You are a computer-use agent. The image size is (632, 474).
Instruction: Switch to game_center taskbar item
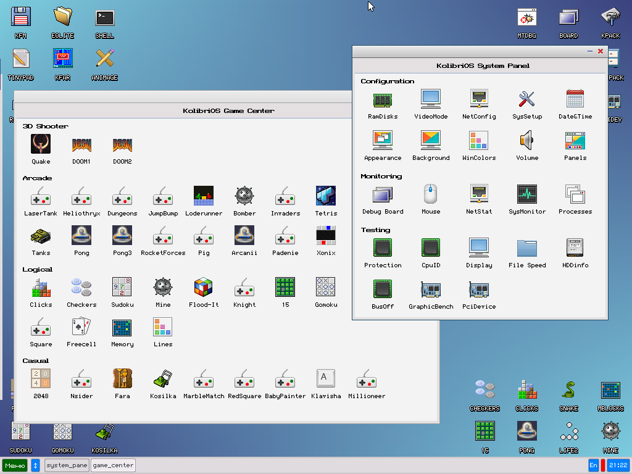click(113, 465)
